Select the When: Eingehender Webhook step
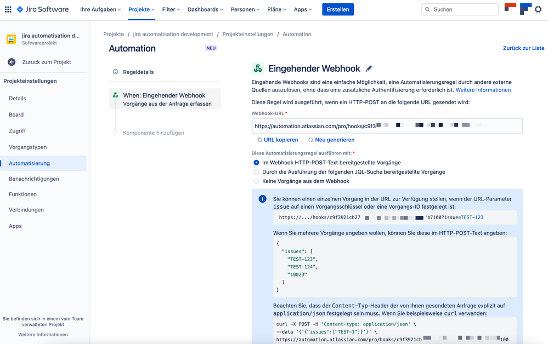 pyautogui.click(x=165, y=99)
